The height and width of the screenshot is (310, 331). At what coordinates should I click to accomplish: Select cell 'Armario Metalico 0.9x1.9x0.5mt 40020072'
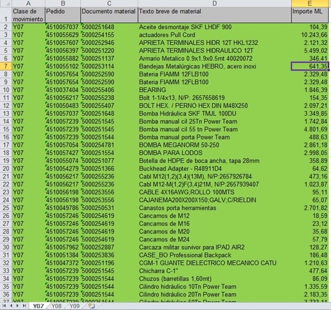click(215, 59)
